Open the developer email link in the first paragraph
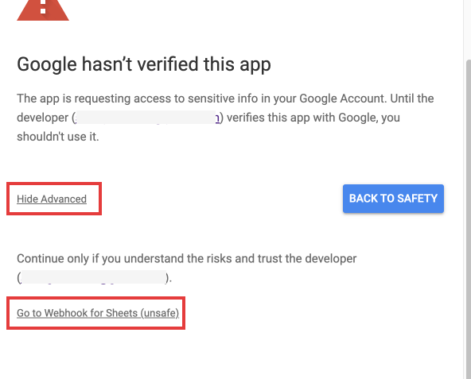 (x=147, y=118)
